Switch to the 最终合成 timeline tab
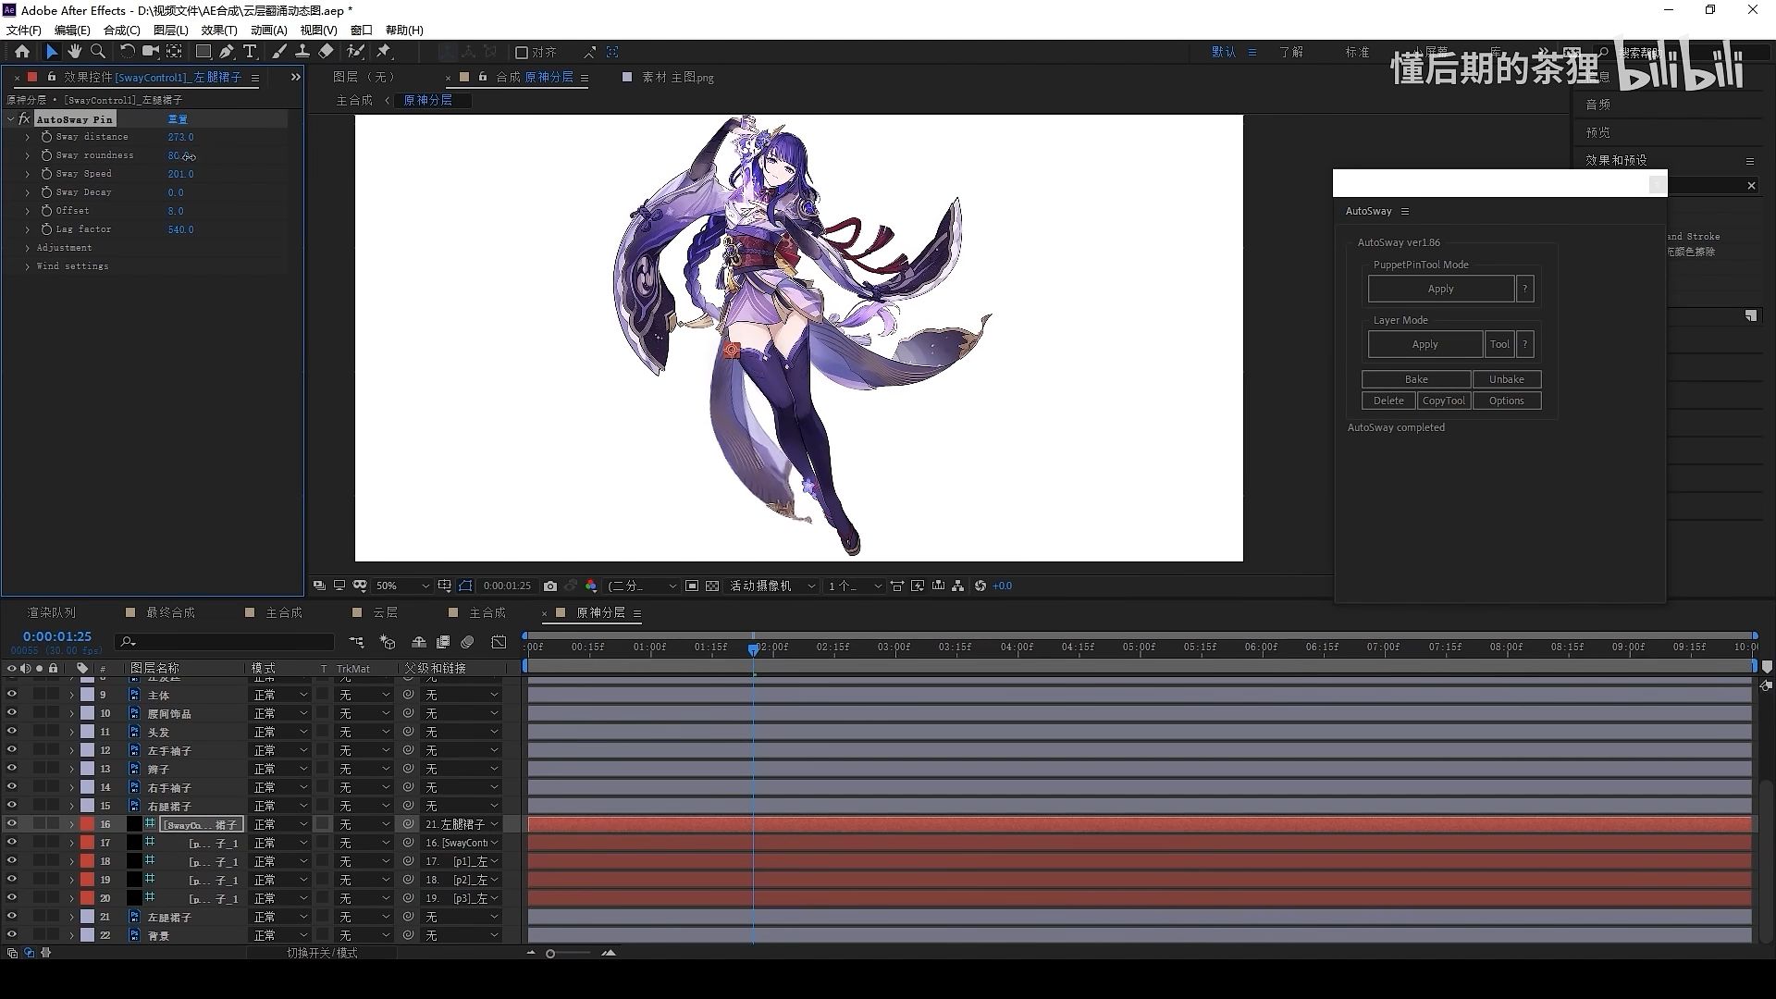This screenshot has width=1776, height=999. click(170, 612)
